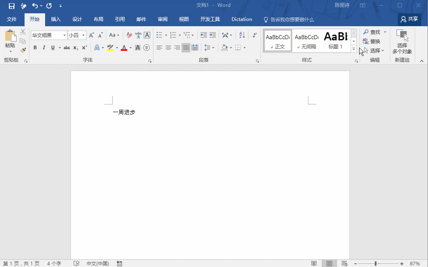Image resolution: width=428 pixels, height=267 pixels.
Task: Open the font size dropdown 小四
Action: (x=83, y=35)
